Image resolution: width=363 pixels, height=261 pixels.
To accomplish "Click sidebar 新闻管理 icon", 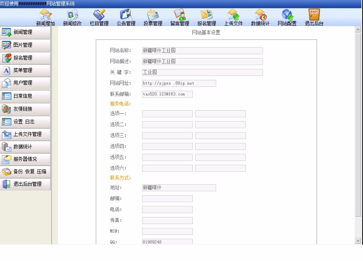I will (x=6, y=32).
